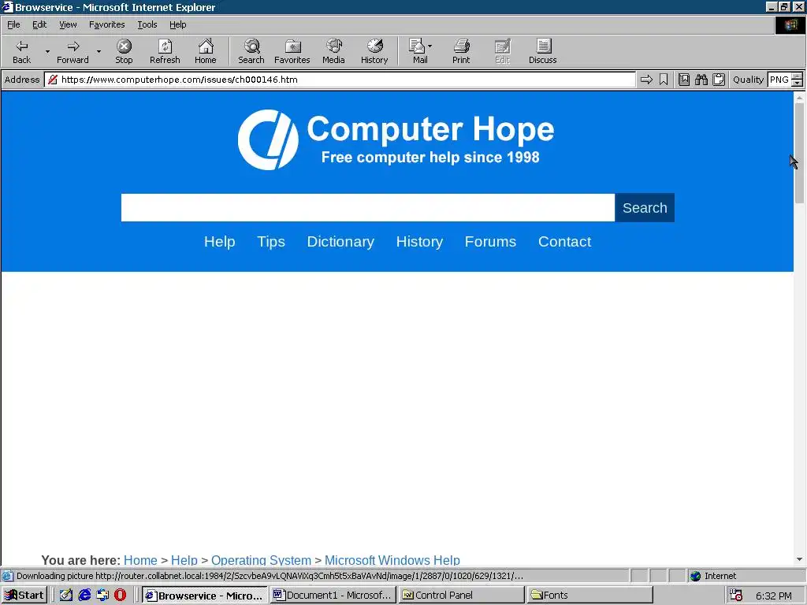Open the File menu
The image size is (807, 605).
point(13,24)
